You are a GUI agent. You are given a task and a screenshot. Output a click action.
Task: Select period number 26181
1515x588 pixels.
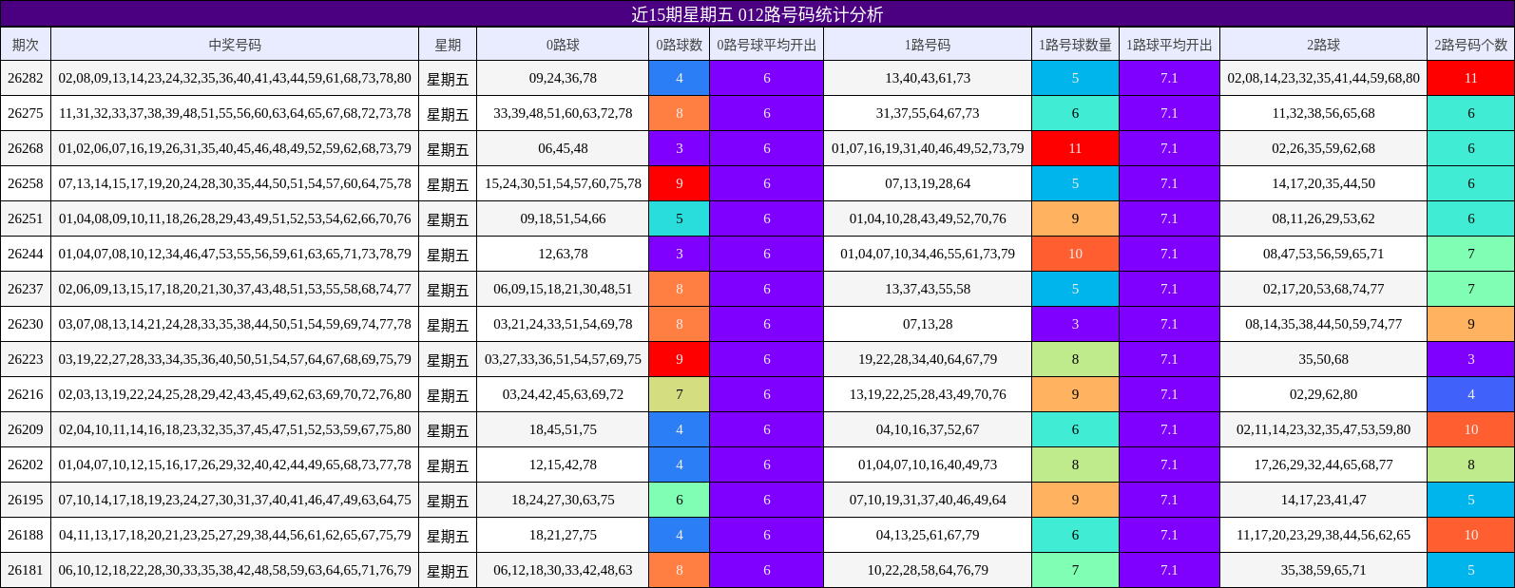pos(26,570)
